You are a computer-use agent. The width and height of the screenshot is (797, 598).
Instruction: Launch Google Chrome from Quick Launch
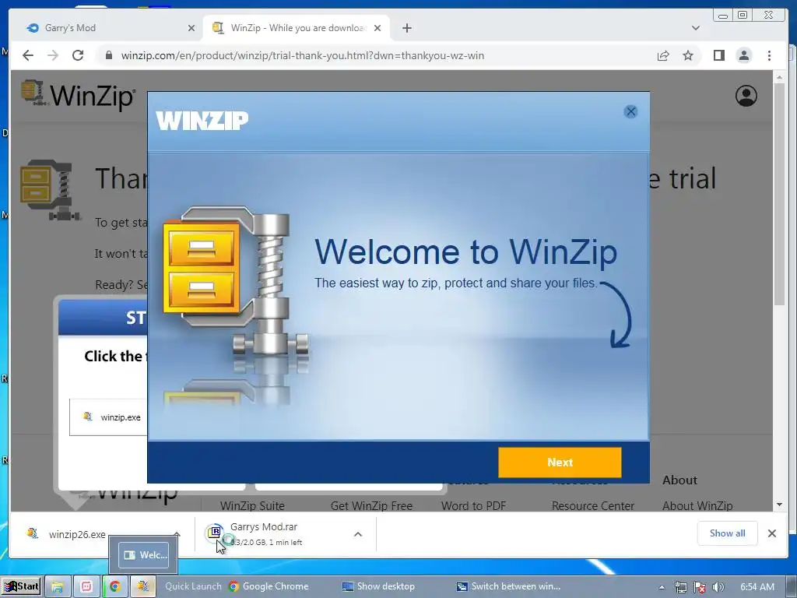(269, 586)
